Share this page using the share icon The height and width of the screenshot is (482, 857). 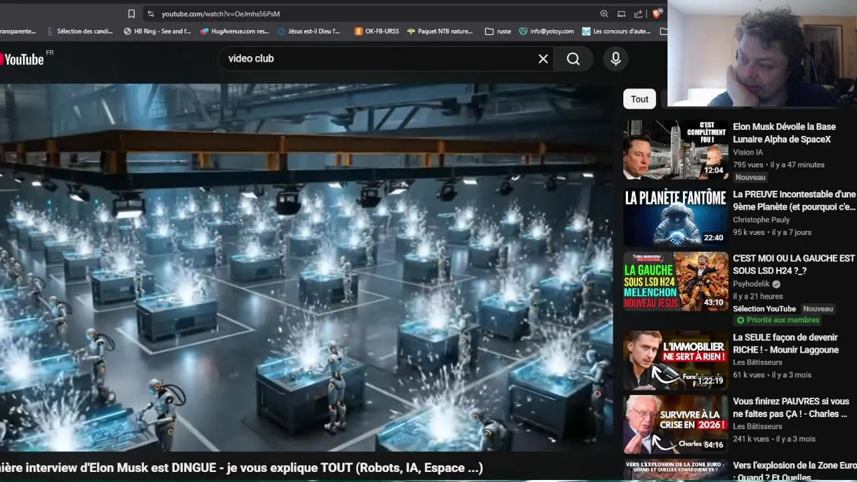pyautogui.click(x=639, y=13)
